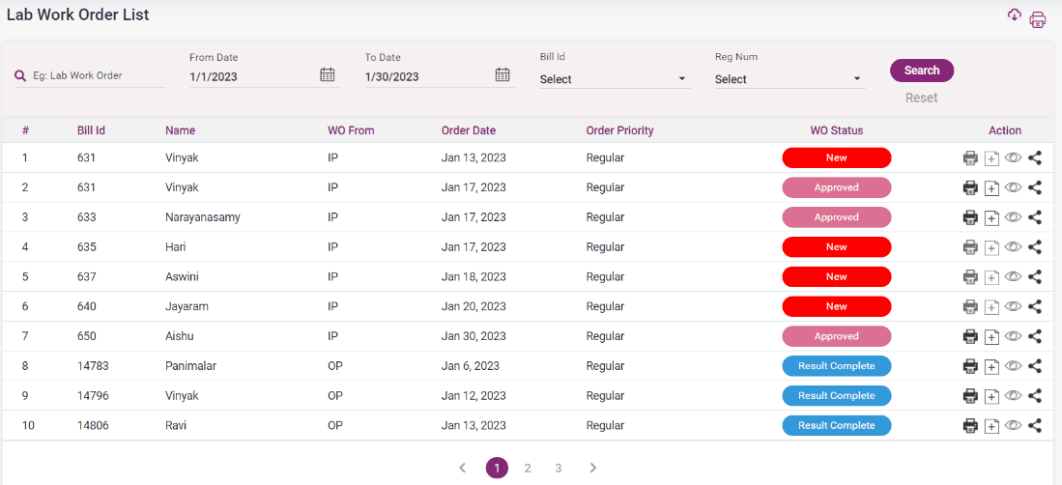The image size is (1062, 485).
Task: Click eye icon in Bill 14796 row
Action: coord(1013,395)
